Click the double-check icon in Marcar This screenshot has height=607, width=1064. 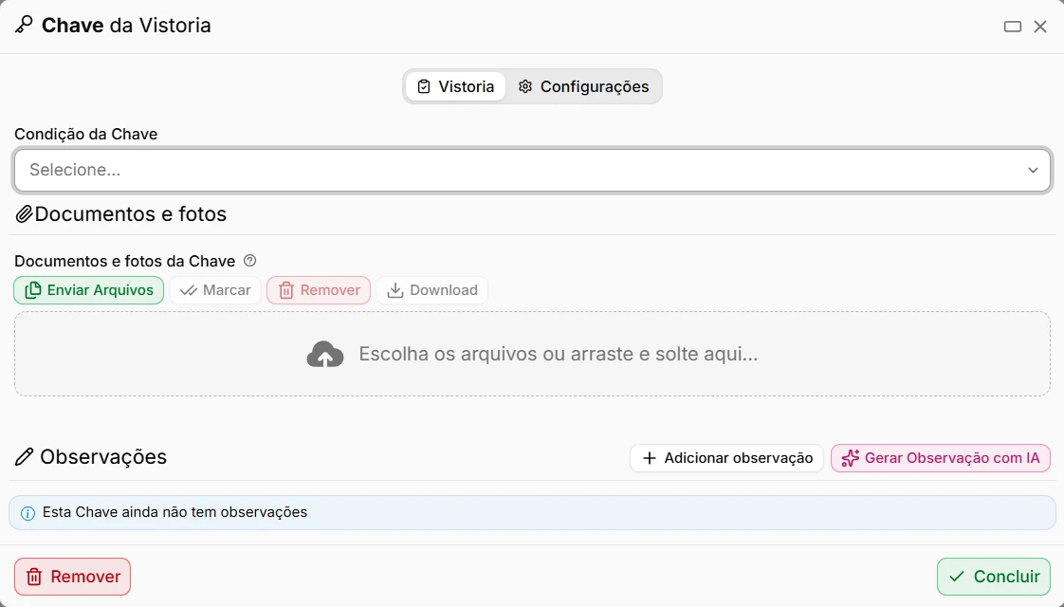click(189, 290)
